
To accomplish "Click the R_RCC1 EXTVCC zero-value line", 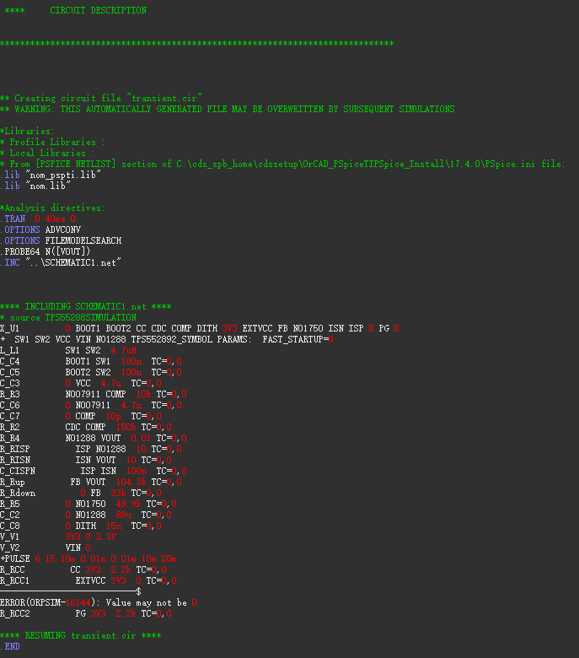I will pos(88,580).
